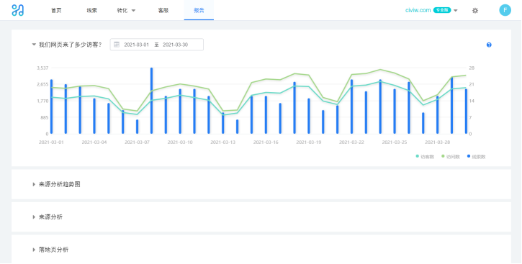Switch to the 首页 tab
This screenshot has width=522, height=264.
tap(56, 10)
